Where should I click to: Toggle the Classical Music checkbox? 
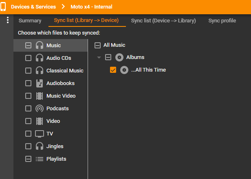(28, 71)
